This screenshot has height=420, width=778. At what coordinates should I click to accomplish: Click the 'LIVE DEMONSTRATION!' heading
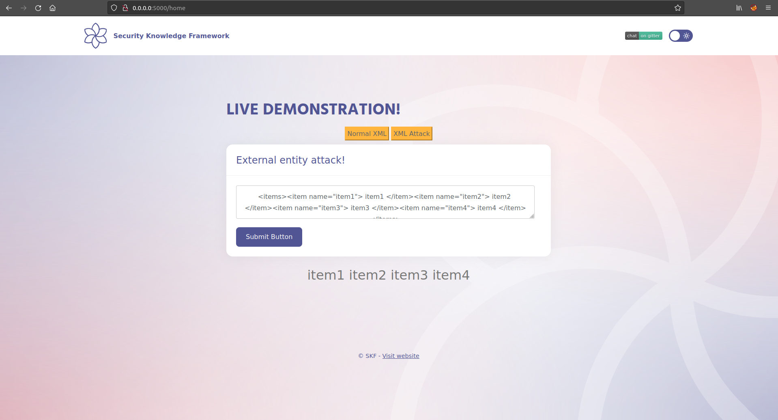point(313,109)
